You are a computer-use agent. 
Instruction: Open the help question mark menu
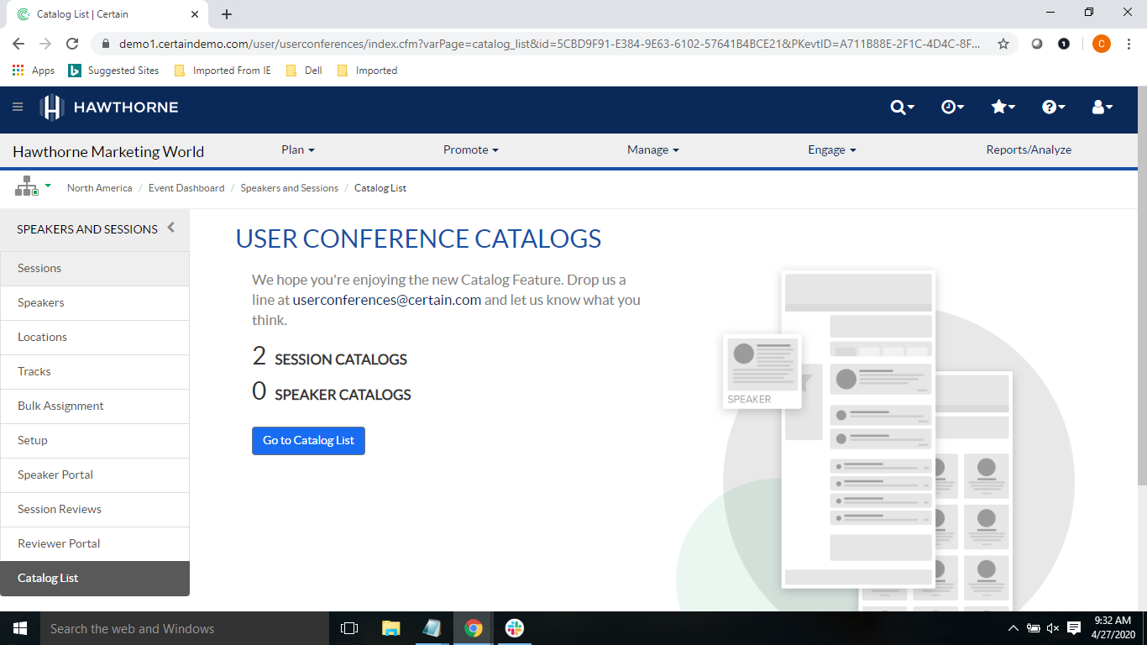pyautogui.click(x=1054, y=107)
